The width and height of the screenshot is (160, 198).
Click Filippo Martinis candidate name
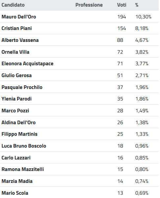(19, 134)
